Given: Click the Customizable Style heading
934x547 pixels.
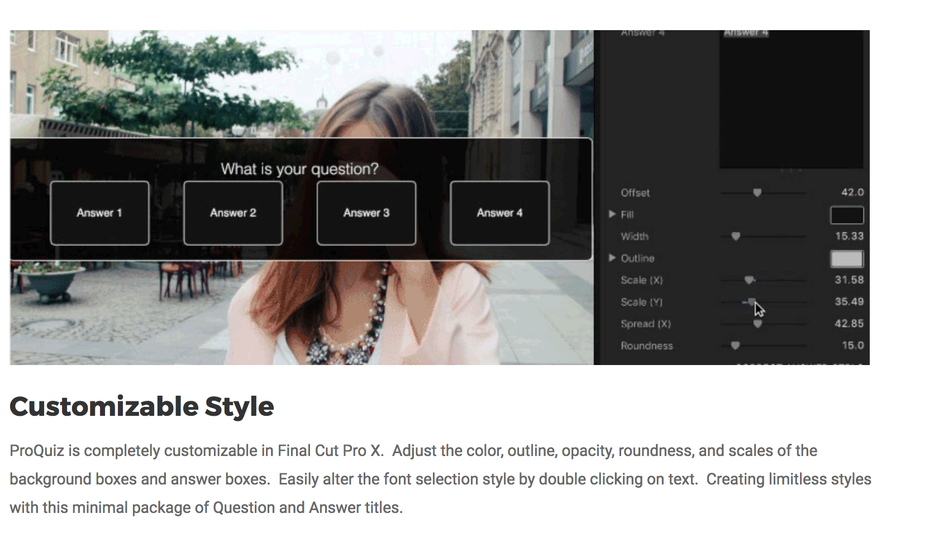Looking at the screenshot, I should pyautogui.click(x=141, y=406).
